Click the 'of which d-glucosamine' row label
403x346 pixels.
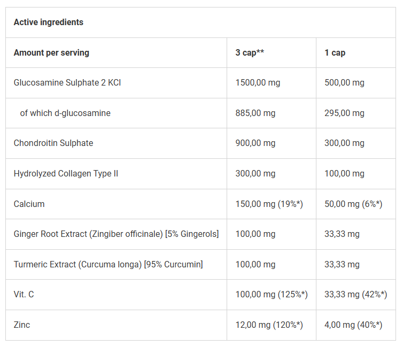65,113
